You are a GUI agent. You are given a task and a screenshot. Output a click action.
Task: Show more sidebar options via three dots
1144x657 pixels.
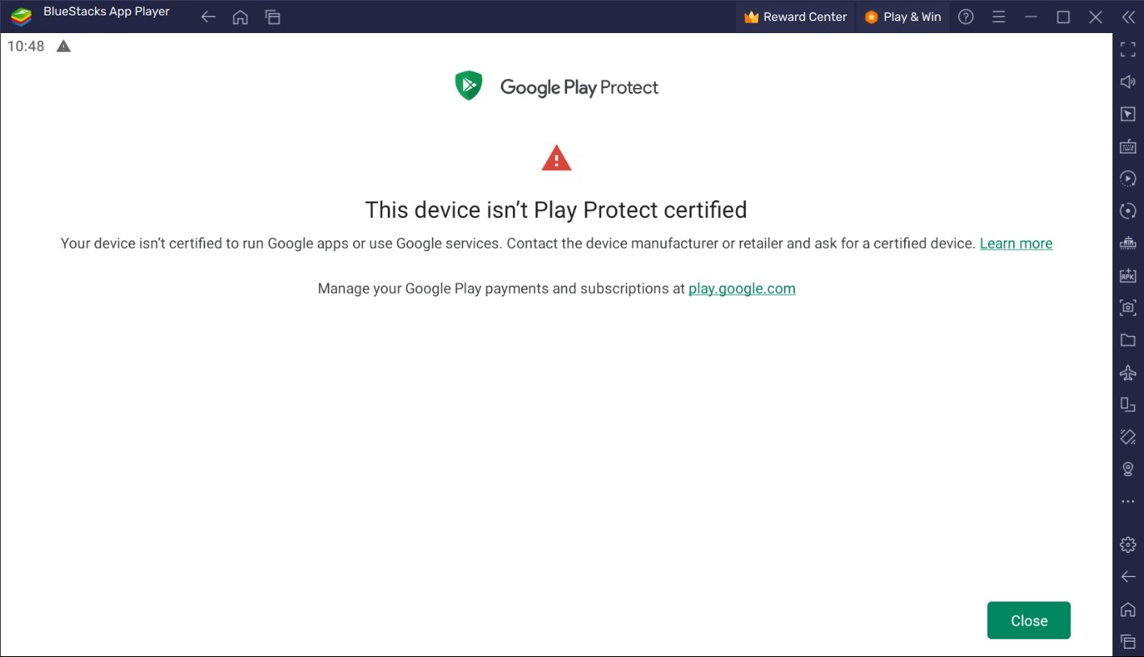pyautogui.click(x=1127, y=500)
